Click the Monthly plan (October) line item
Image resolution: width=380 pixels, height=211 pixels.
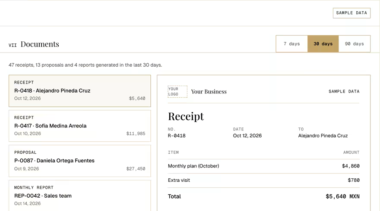click(193, 166)
